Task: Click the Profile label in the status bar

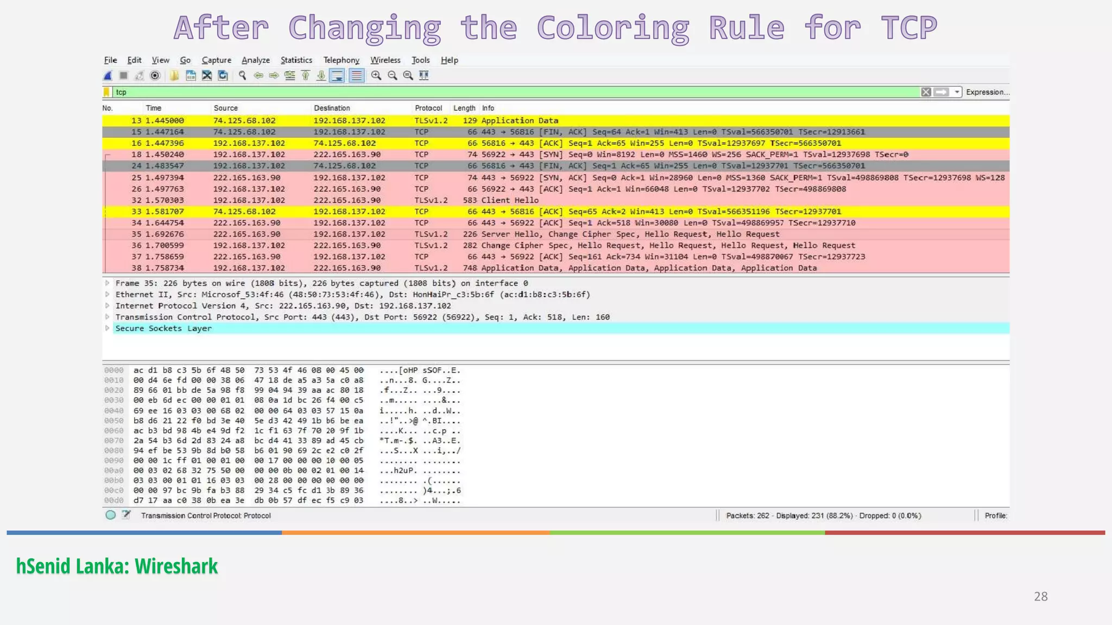Action: (996, 516)
